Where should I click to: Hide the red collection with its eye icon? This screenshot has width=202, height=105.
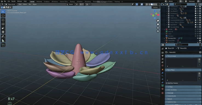point(198,29)
